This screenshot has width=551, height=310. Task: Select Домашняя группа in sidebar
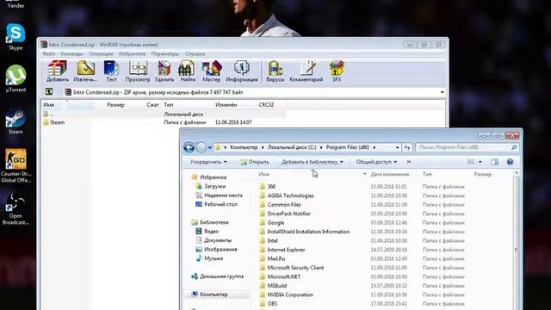(x=221, y=276)
